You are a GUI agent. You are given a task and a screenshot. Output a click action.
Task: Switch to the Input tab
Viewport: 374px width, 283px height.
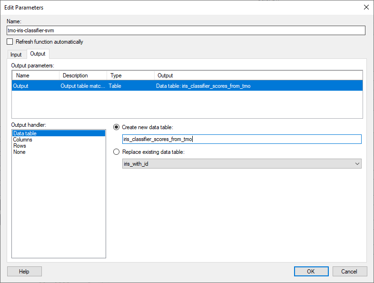point(16,55)
